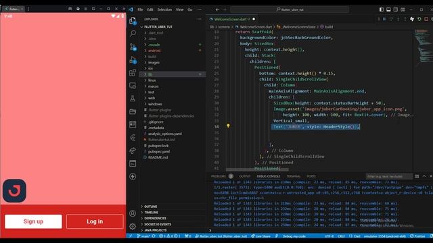Expand the SOCKET.IO EVENTS section
Image resolution: width=433 pixels, height=243 pixels.
point(158,224)
